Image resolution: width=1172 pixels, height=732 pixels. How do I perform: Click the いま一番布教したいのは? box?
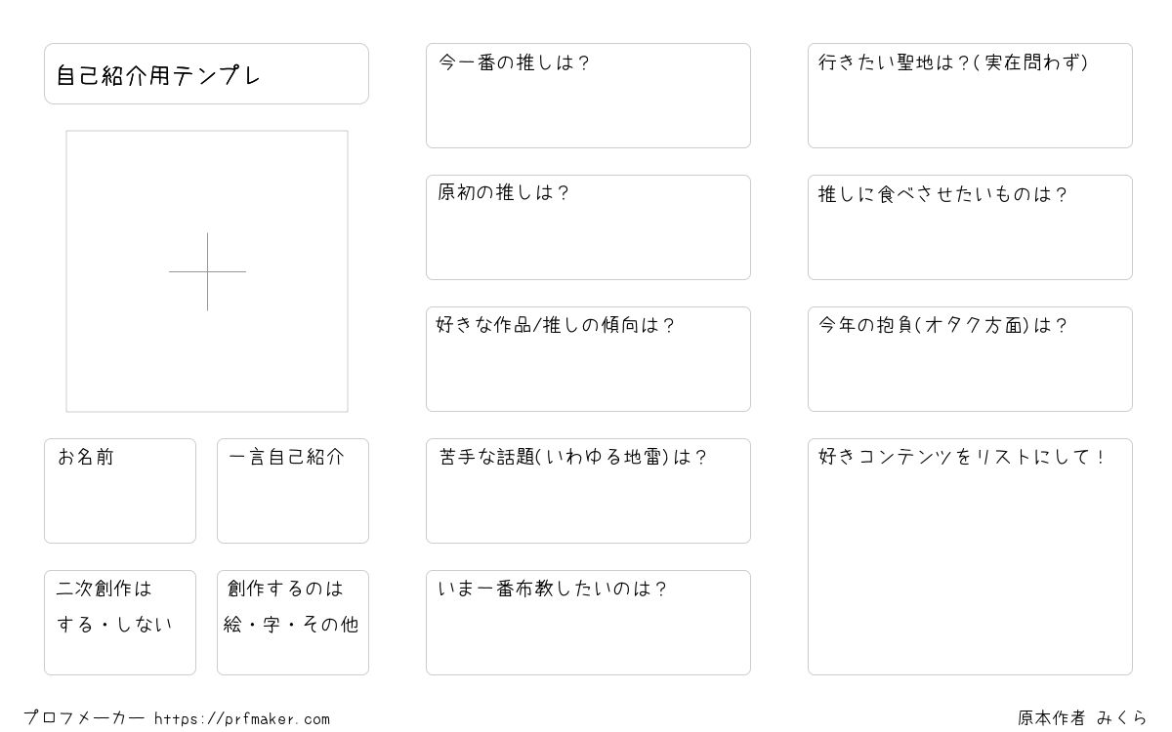pyautogui.click(x=588, y=623)
